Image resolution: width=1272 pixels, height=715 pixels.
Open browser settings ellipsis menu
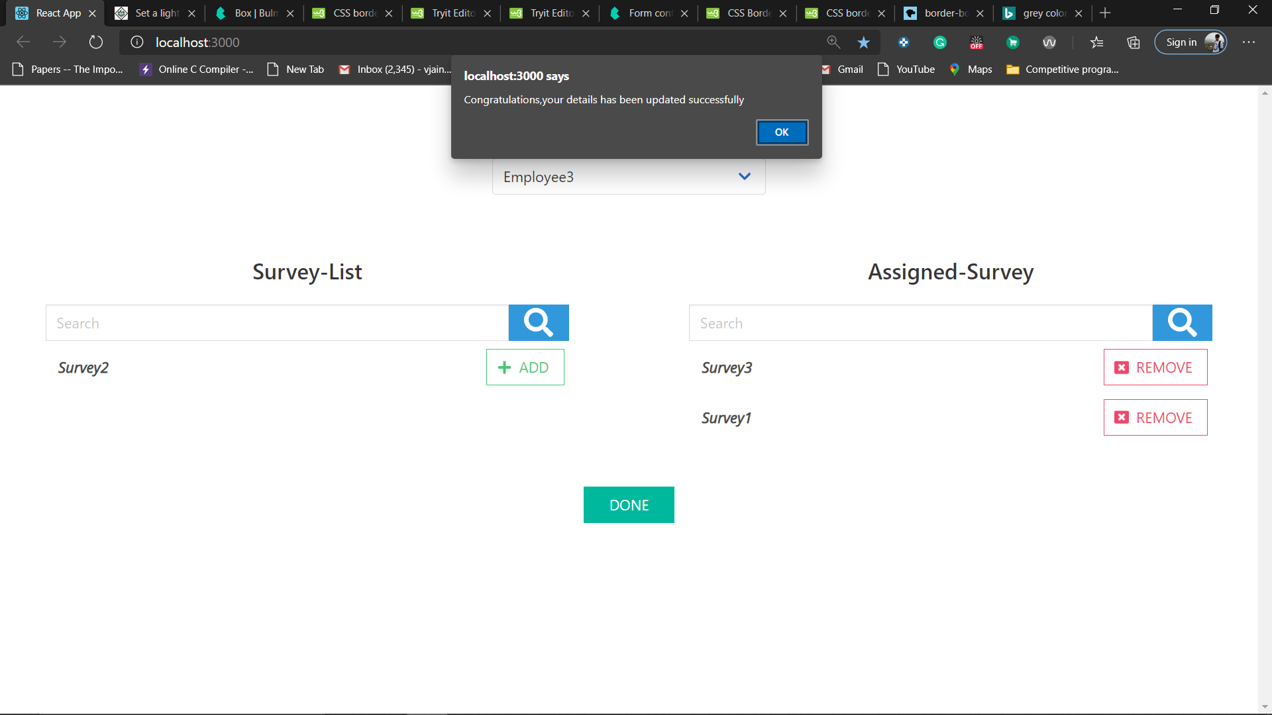[1249, 42]
